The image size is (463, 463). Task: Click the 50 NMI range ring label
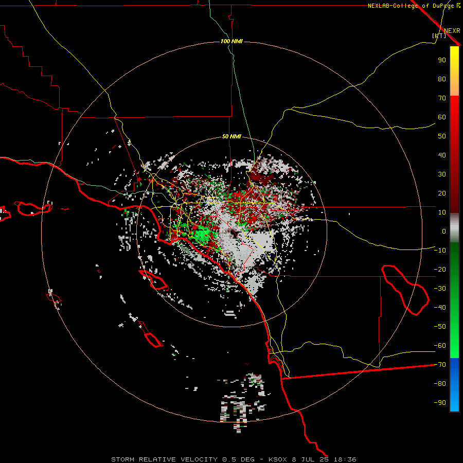232,136
